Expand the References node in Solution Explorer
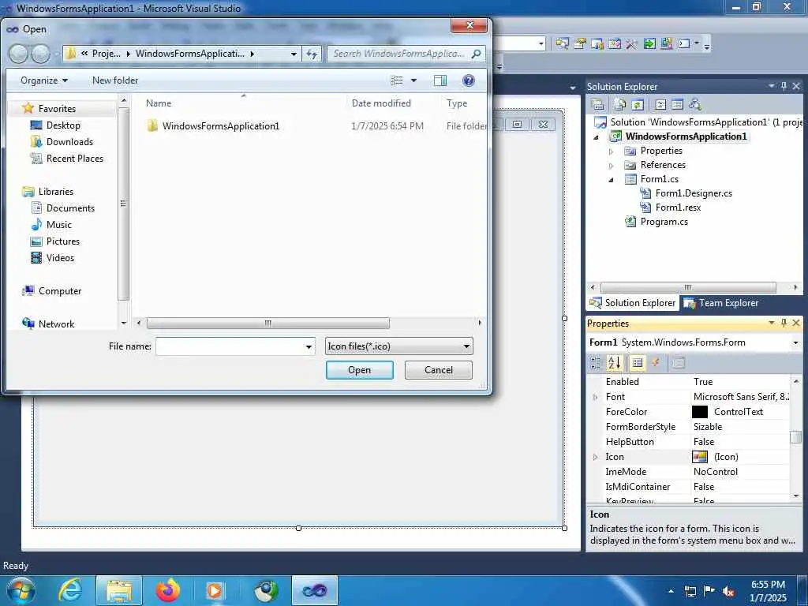Viewport: 808px width, 606px height. (x=612, y=166)
